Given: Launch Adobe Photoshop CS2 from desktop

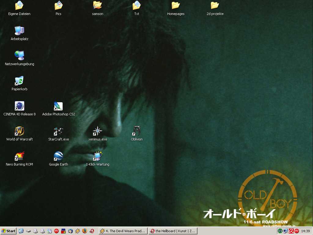Looking at the screenshot, I should pyautogui.click(x=58, y=106).
